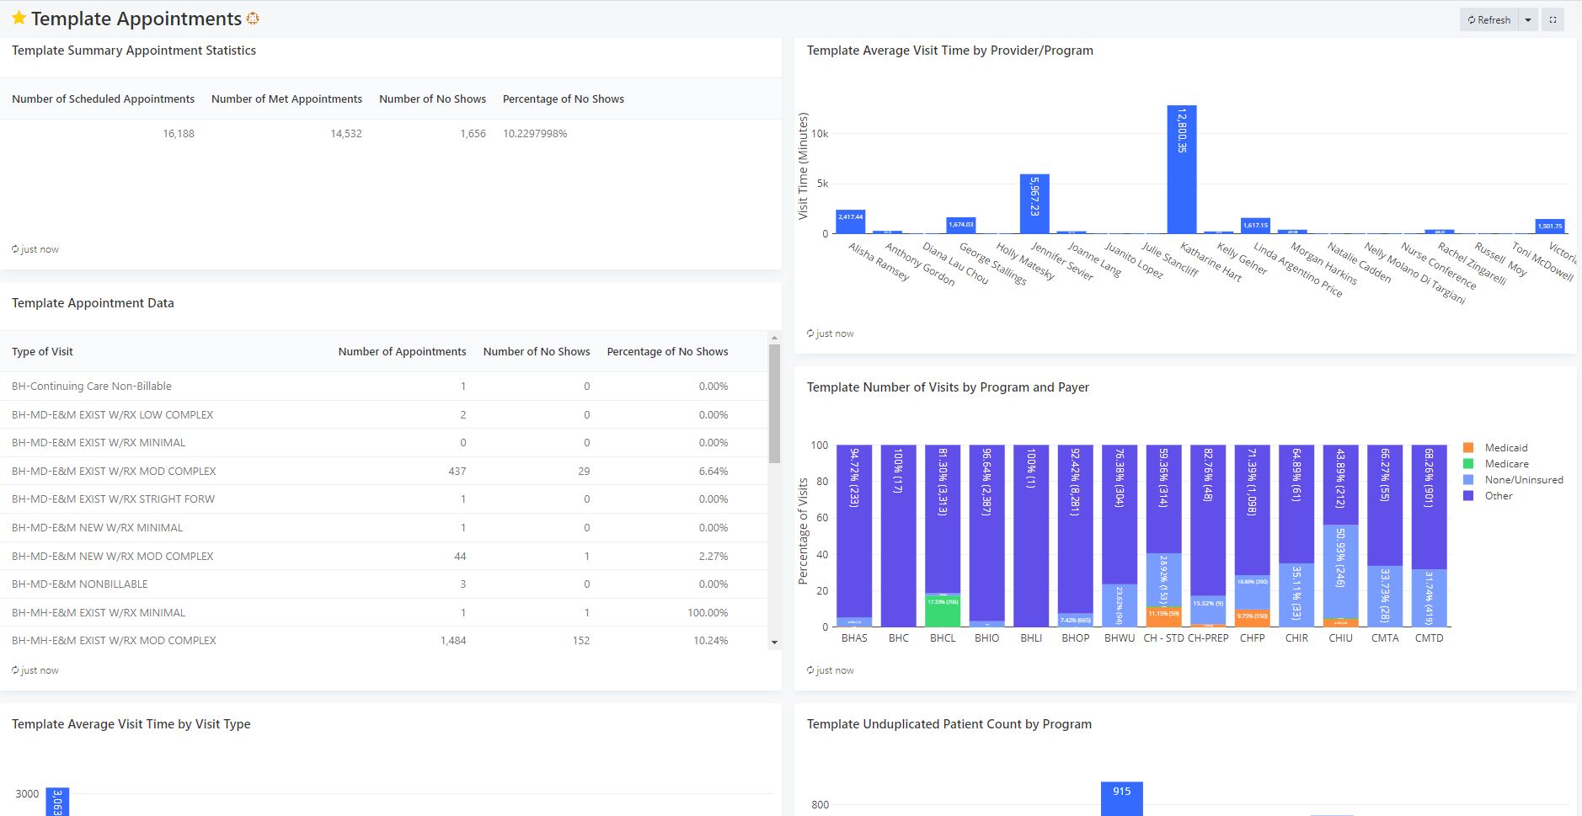
Task: Open the dropdown arrow next to Refresh
Action: (1528, 19)
